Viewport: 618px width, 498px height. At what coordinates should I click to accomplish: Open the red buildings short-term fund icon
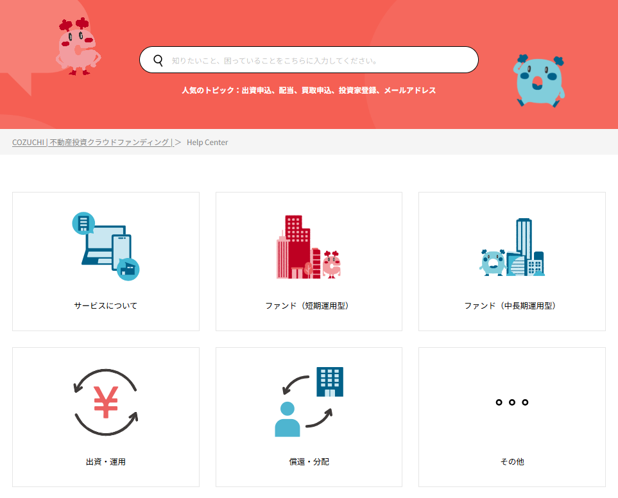pyautogui.click(x=309, y=247)
